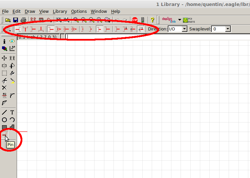Click the Info tool icon
Image resolution: width=250 pixels, height=178 pixels.
(x=4, y=41)
